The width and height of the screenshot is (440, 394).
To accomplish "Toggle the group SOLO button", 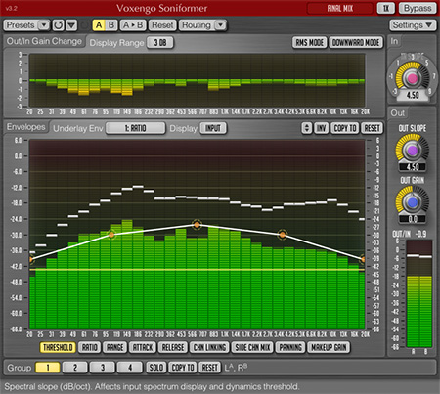I will click(x=156, y=368).
